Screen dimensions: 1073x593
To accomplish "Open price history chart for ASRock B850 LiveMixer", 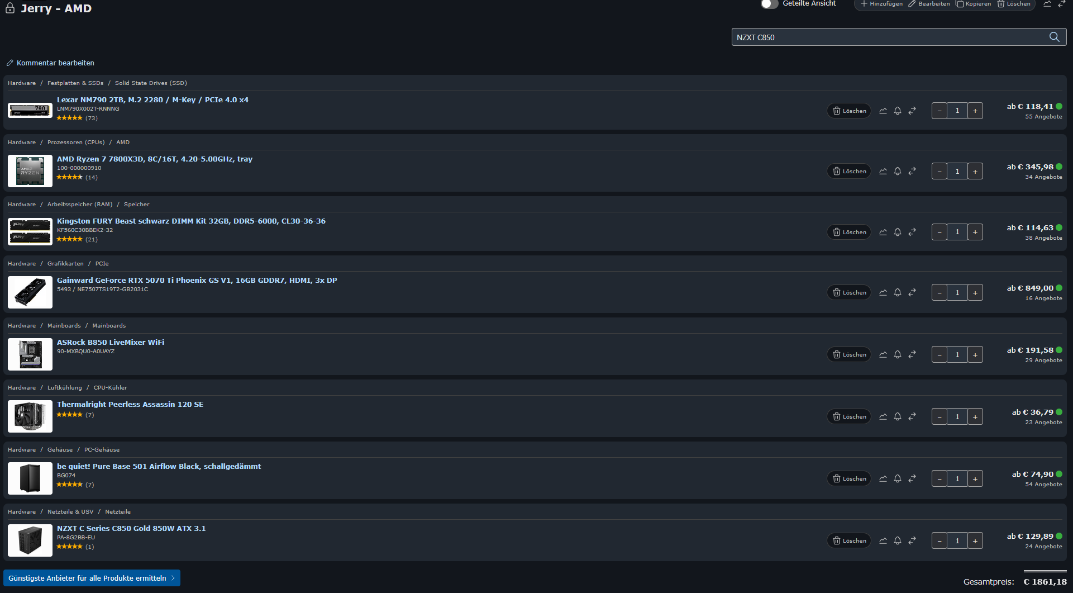I will pyautogui.click(x=883, y=354).
